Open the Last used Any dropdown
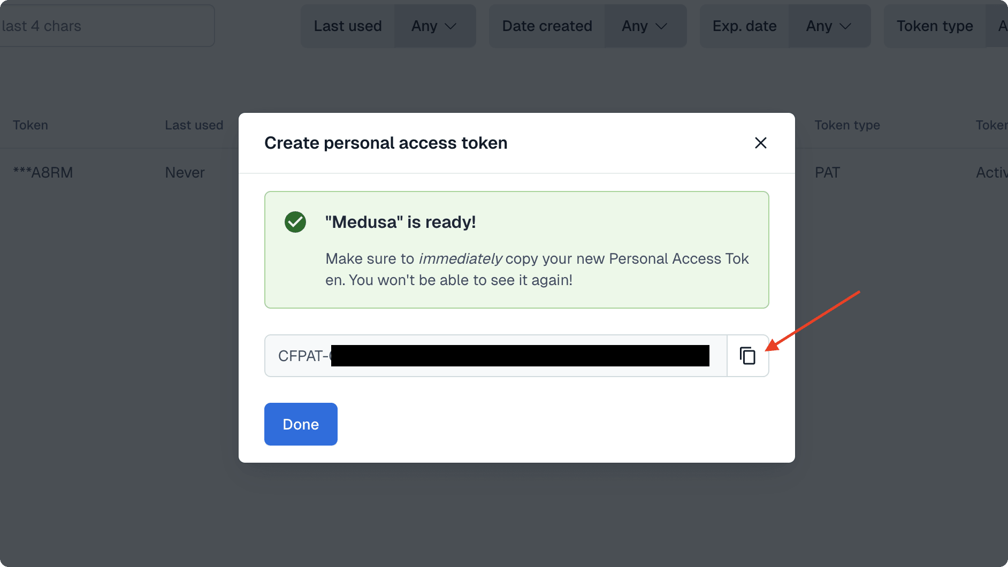Screen dimensions: 1008x567 (x=434, y=25)
